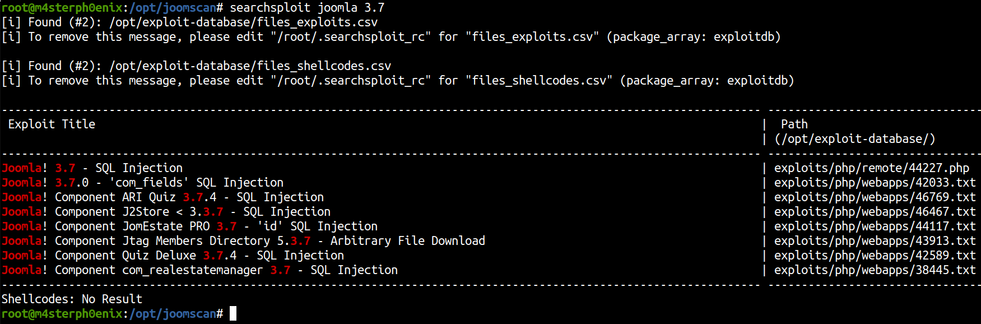Screen dimensions: 981x324
Task: Click the 'com_fields' SQL Injection entry
Action: 142,182
